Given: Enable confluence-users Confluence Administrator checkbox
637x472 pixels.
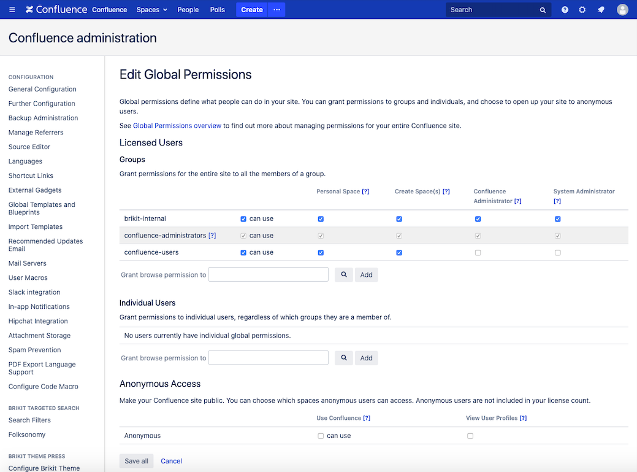Looking at the screenshot, I should tap(478, 253).
